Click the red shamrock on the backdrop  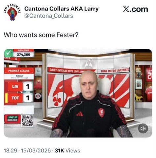click(57, 101)
